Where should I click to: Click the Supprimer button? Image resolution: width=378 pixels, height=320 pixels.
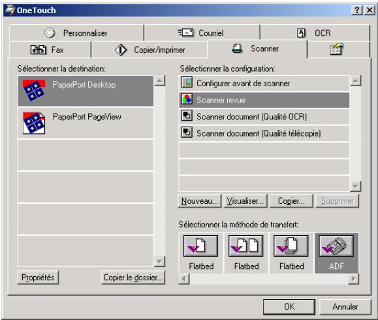click(x=337, y=201)
